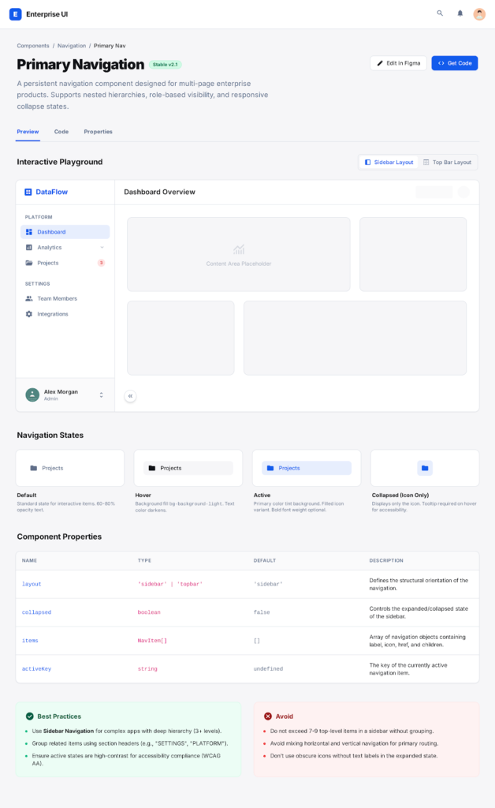Open the notifications bell

[x=460, y=13]
